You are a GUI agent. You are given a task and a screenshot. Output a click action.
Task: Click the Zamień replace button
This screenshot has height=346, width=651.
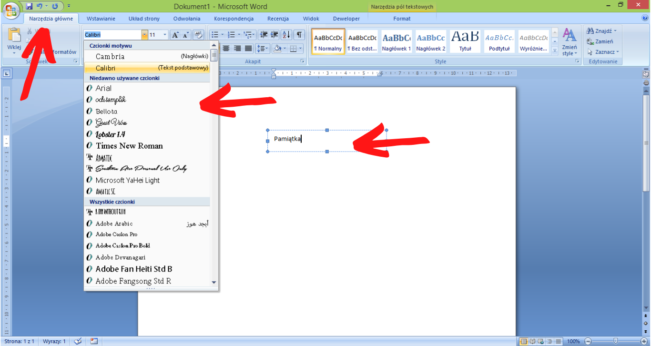600,41
